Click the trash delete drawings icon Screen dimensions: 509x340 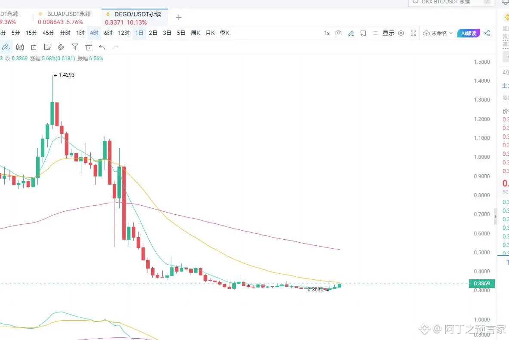point(88,47)
